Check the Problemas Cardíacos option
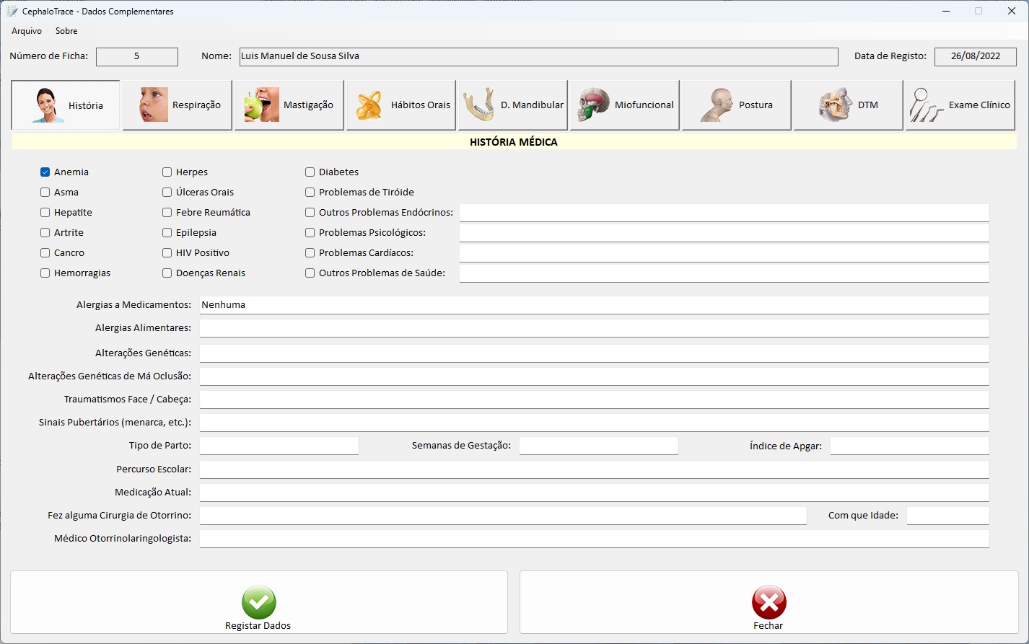The height and width of the screenshot is (644, 1029). click(x=310, y=253)
